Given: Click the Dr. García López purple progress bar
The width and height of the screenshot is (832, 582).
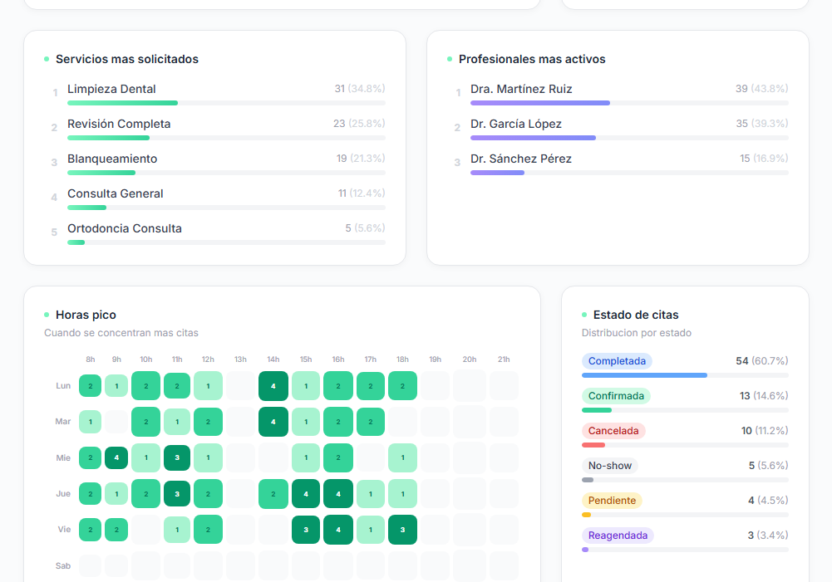Looking at the screenshot, I should tap(533, 138).
